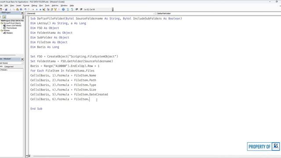Click the 'Dim Baris As Long' line

click(x=45, y=47)
